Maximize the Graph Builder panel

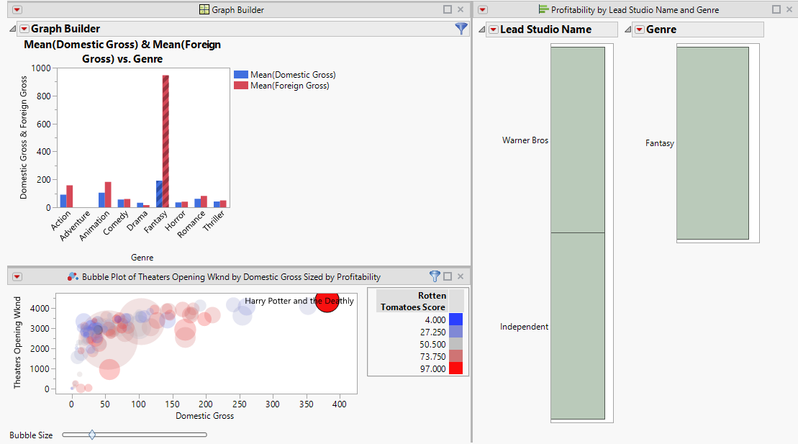click(448, 10)
